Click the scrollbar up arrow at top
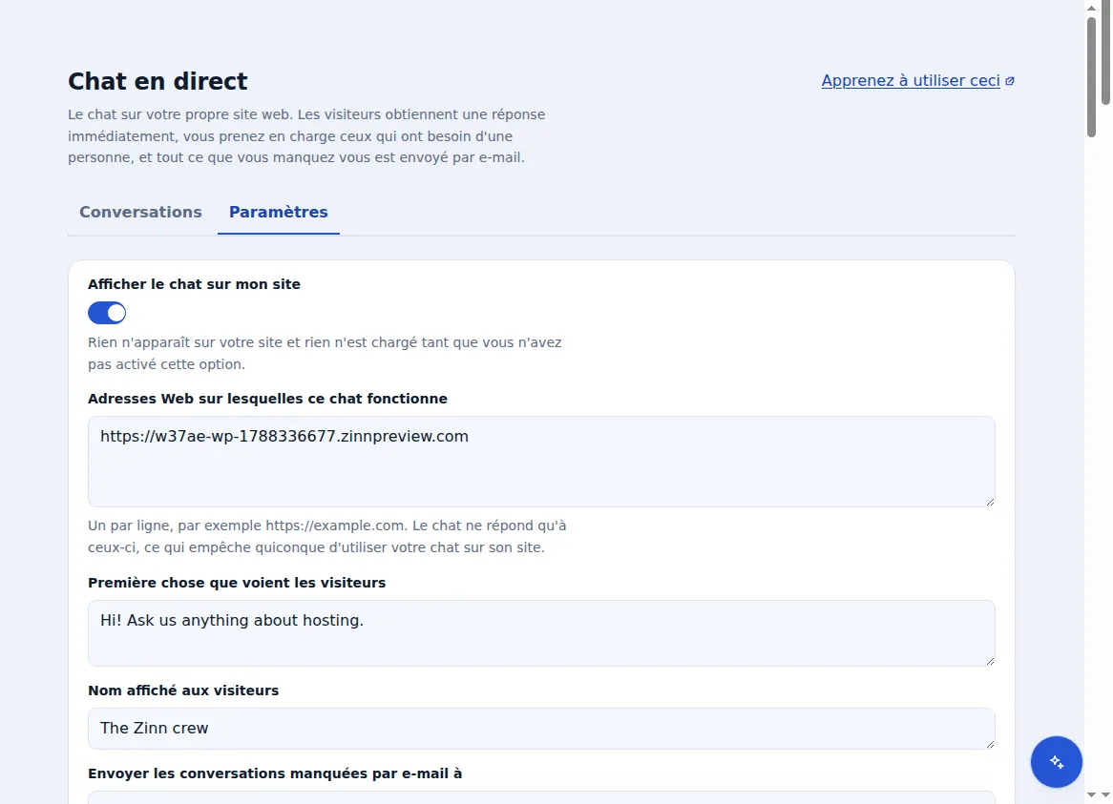The width and height of the screenshot is (1113, 804). pyautogui.click(x=1091, y=8)
